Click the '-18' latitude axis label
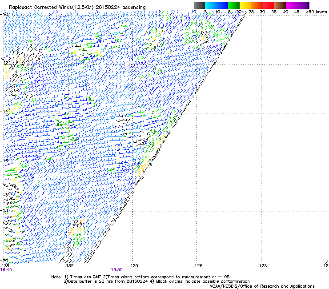Viewport: 329px width, 289px height. tap(4, 210)
